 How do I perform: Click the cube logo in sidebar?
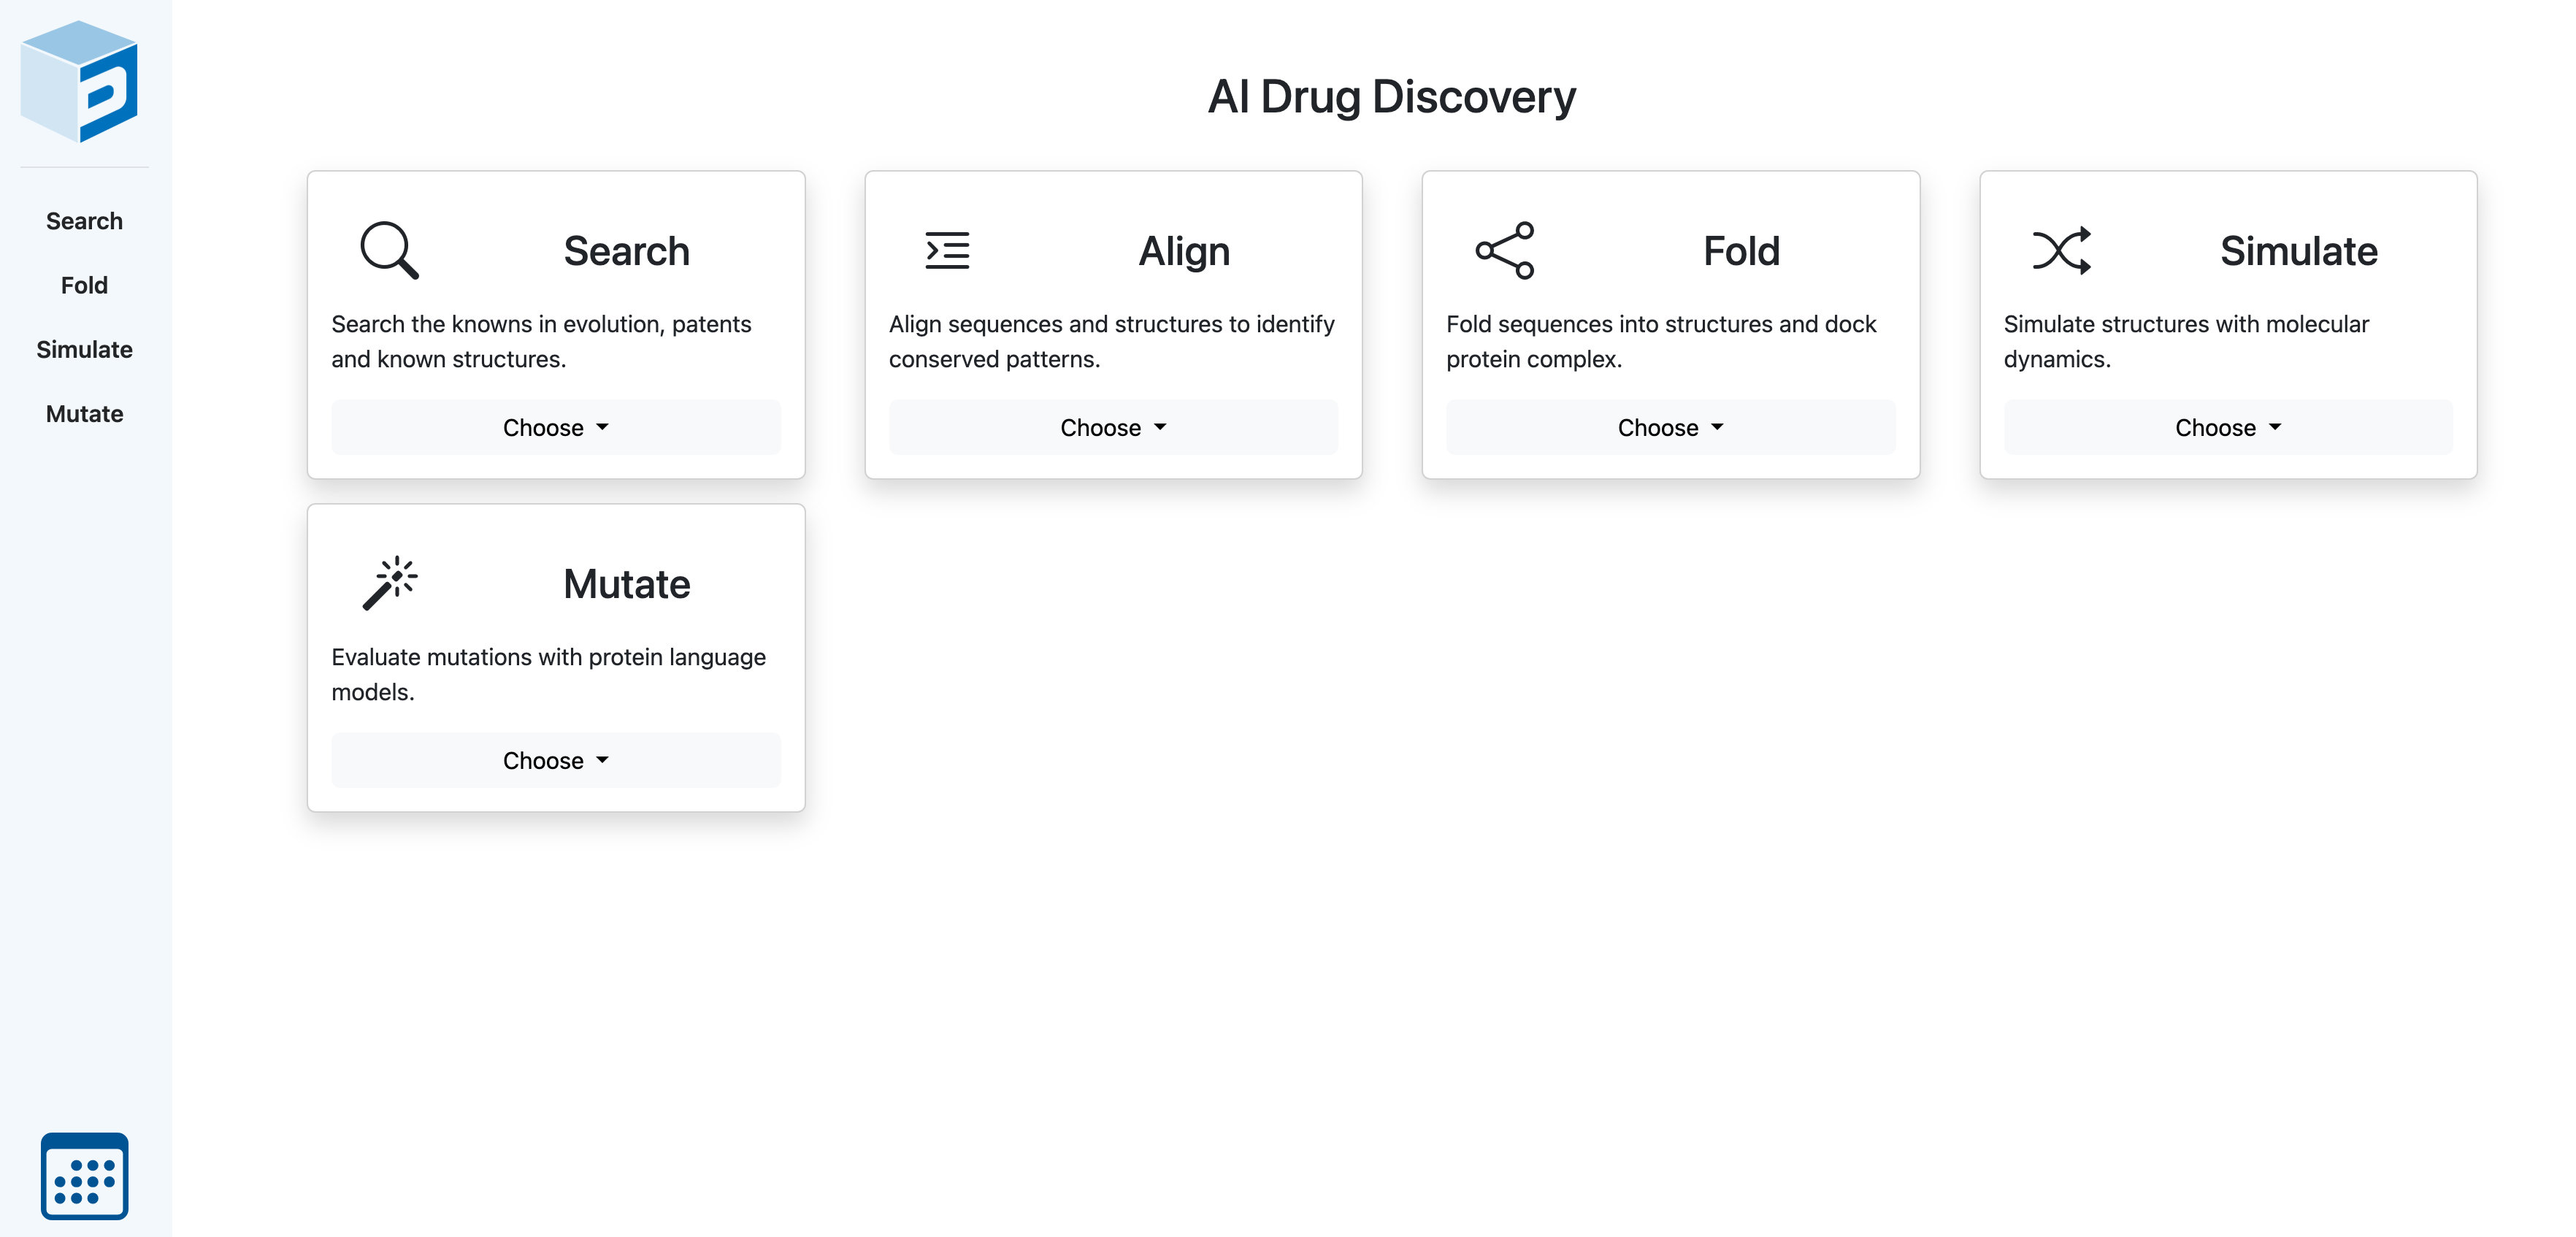[80, 81]
